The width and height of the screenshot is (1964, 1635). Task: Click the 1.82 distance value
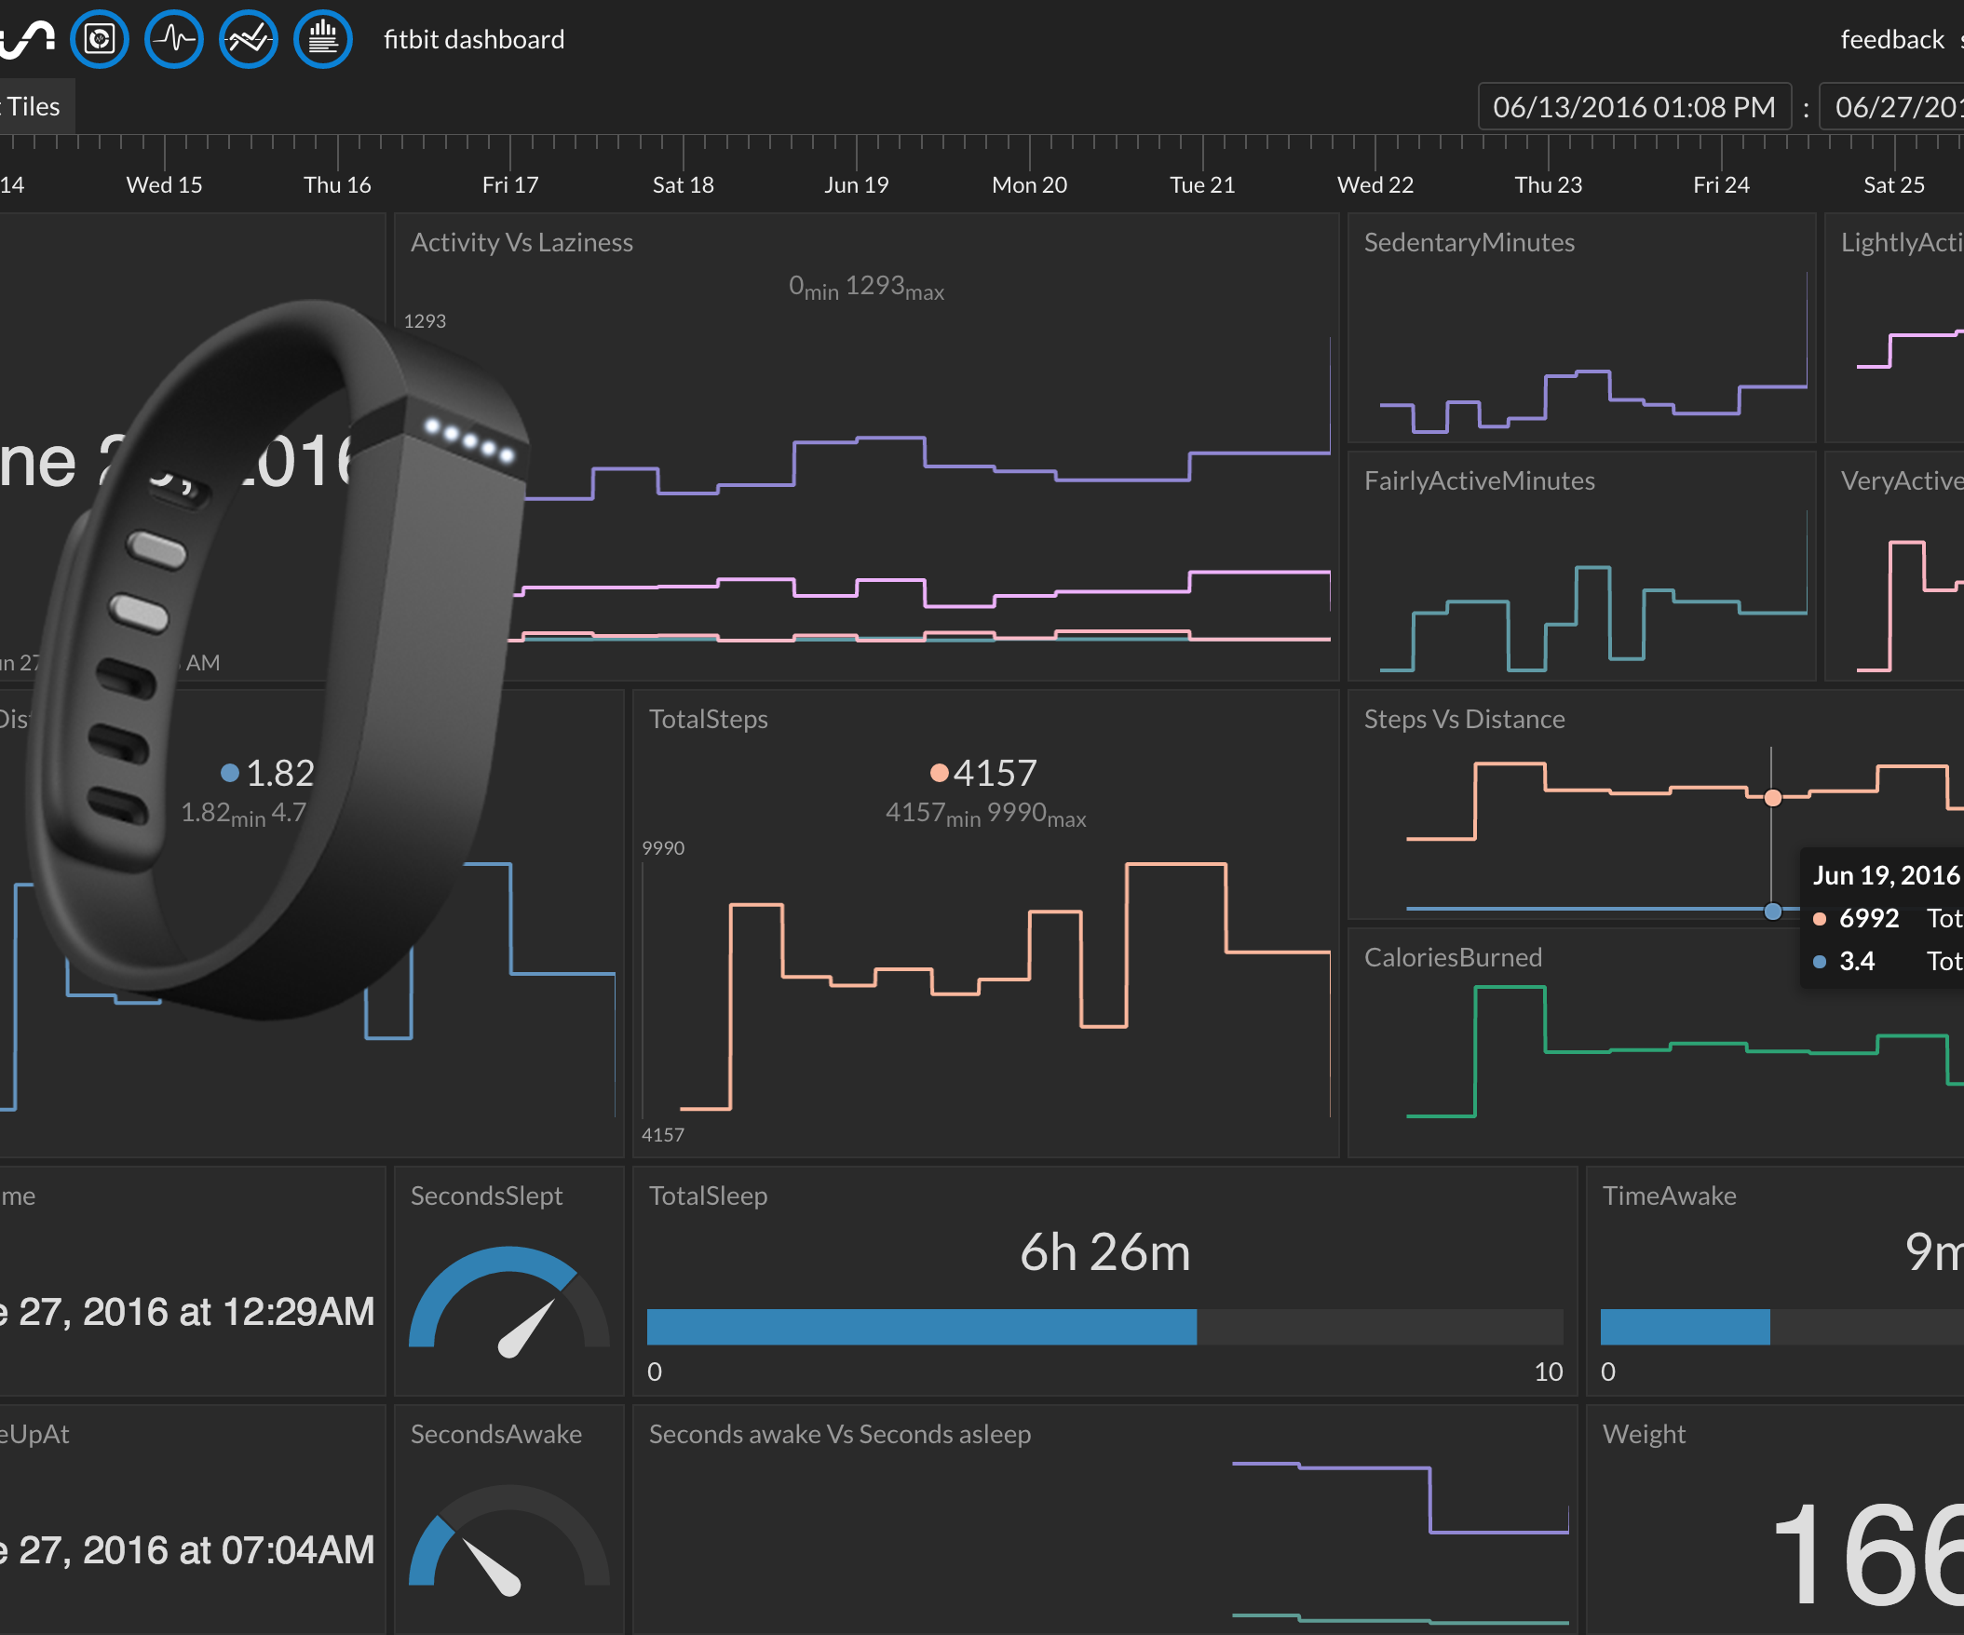pos(280,773)
